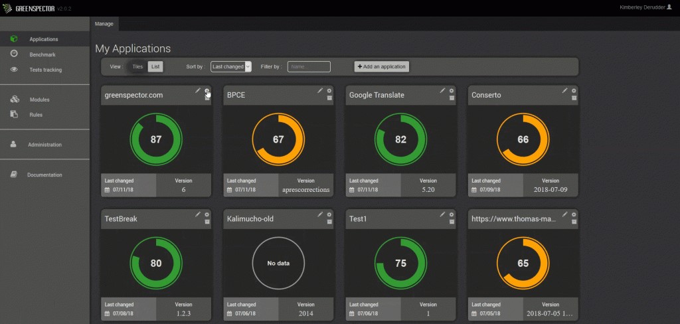
Task: Click the No data circle for Kalimucho-old
Action: (278, 264)
